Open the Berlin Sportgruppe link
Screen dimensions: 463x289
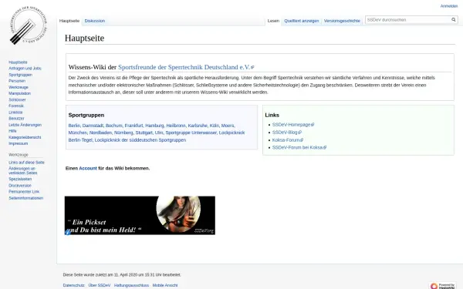tap(74, 126)
